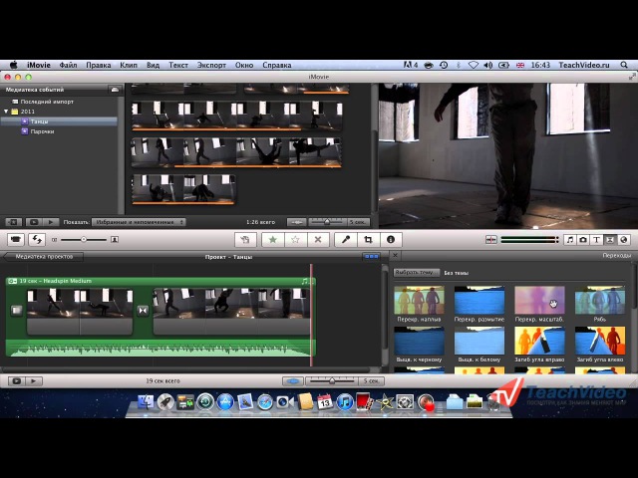Open the Клип menu
This screenshot has height=478, width=638.
[129, 65]
